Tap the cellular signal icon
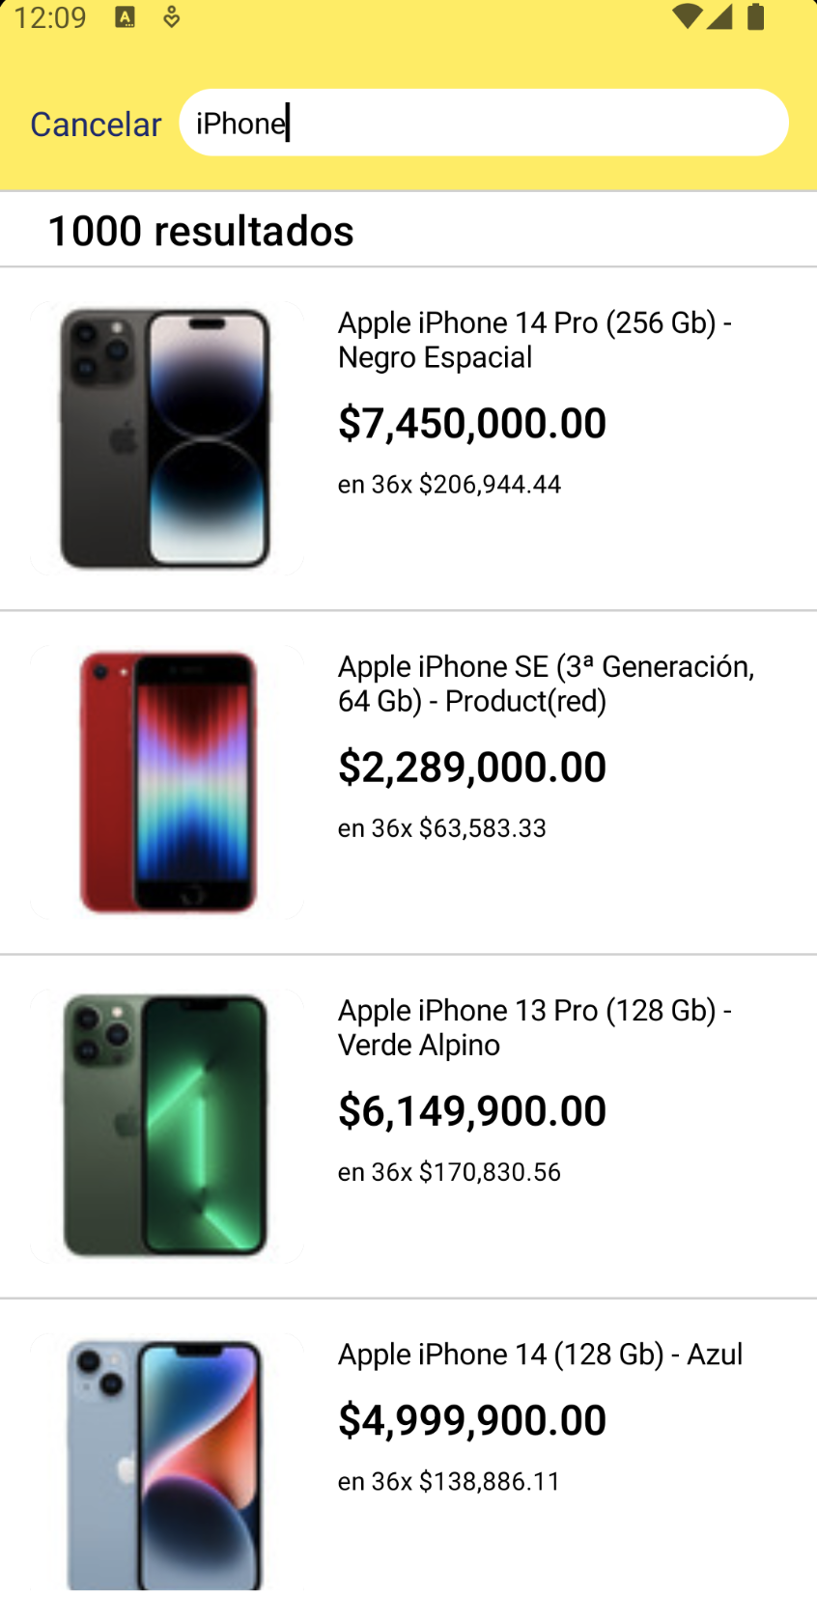 click(x=721, y=16)
